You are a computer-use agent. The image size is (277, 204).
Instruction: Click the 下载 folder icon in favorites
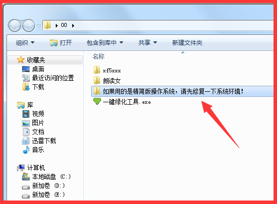[x=26, y=87]
